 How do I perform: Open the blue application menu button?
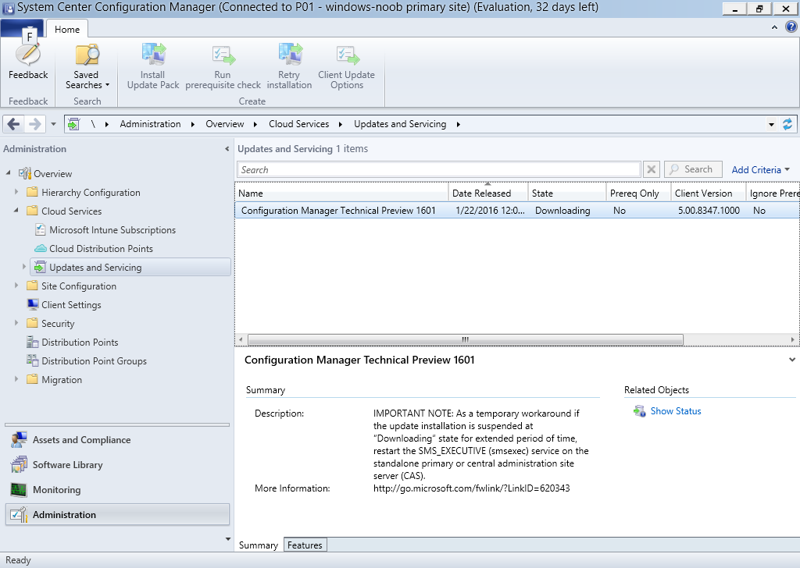[21, 28]
